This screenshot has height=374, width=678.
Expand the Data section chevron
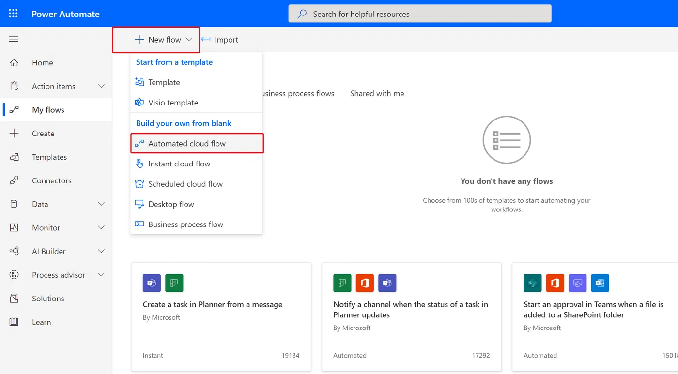(101, 204)
